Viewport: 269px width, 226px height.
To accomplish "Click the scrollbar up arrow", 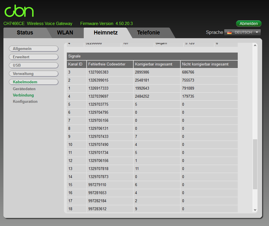I will tap(255, 45).
